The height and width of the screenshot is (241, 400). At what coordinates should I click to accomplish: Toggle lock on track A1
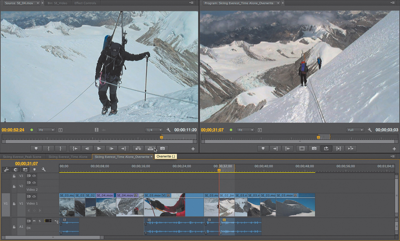pos(14,227)
